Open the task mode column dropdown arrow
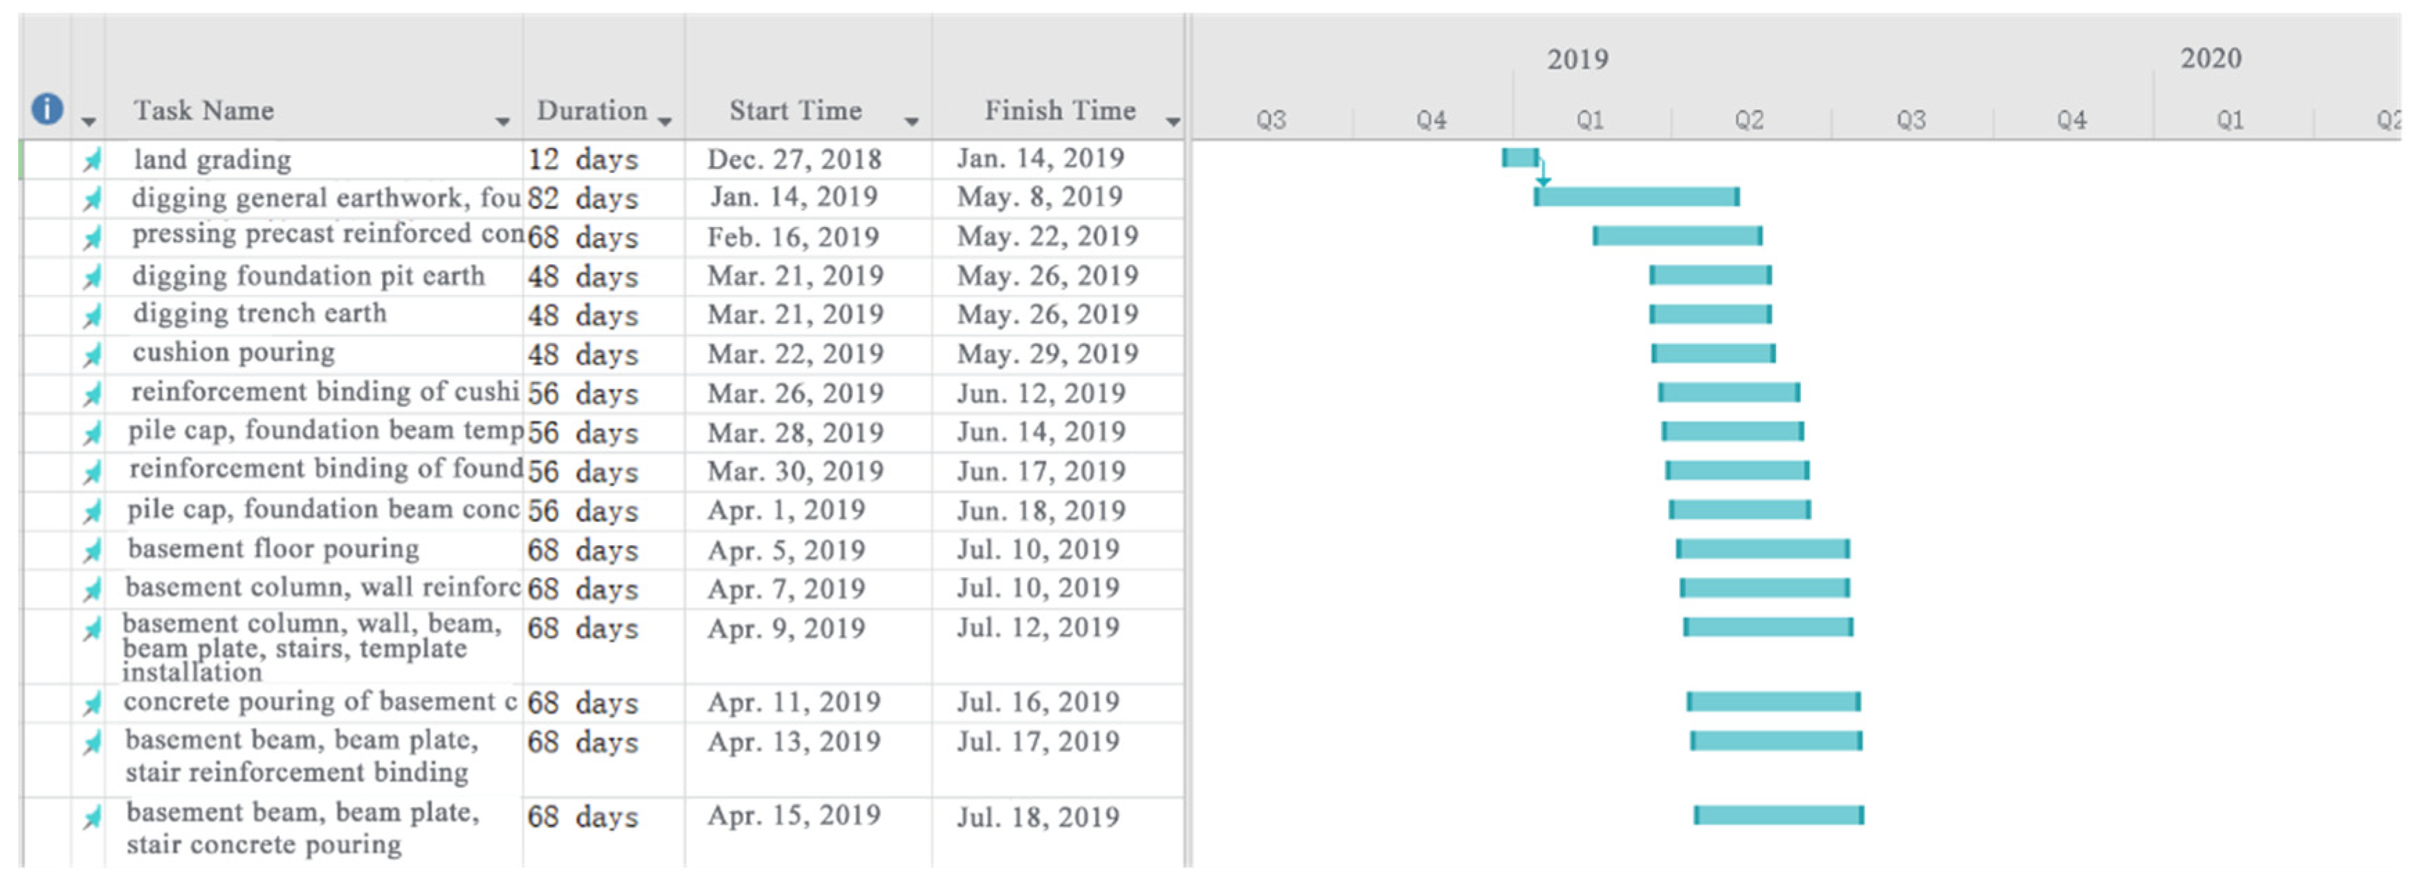 88,121
